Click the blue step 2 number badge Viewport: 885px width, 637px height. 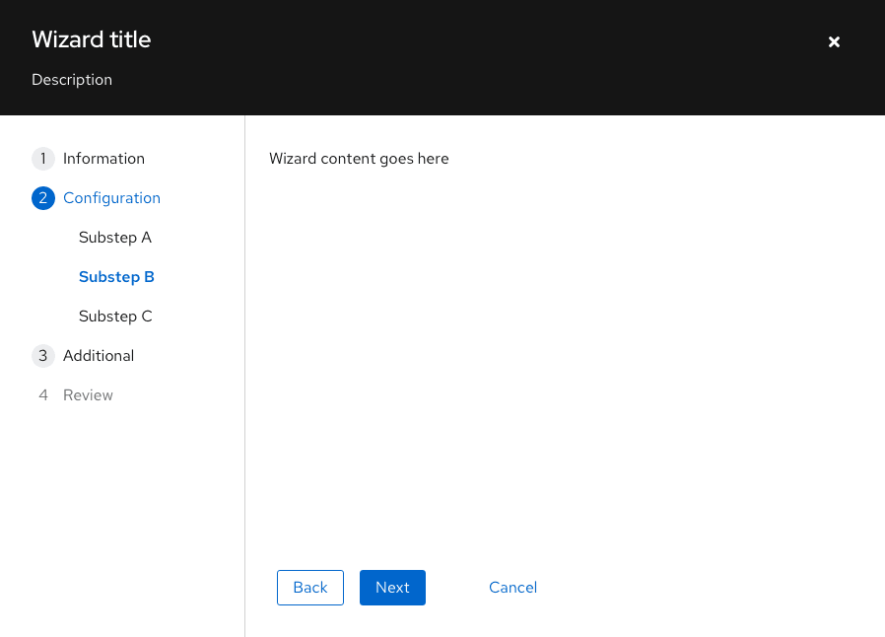(x=43, y=198)
